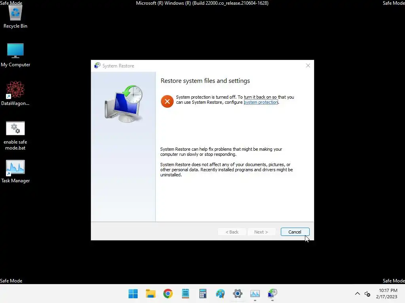
Task: Open Calculator from the taskbar
Action: [203, 294]
